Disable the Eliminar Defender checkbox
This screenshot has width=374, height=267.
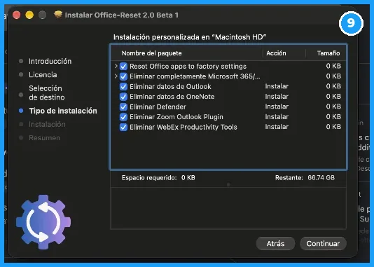pos(123,107)
